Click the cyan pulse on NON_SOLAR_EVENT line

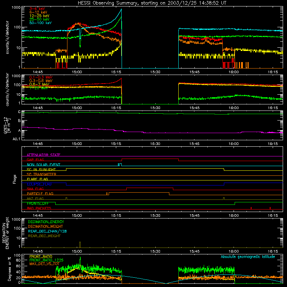click(x=120, y=165)
